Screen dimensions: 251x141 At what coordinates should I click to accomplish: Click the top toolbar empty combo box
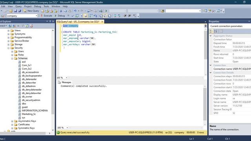coord(183,11)
